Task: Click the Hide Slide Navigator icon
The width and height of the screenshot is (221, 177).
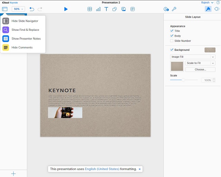Action: click(6, 21)
